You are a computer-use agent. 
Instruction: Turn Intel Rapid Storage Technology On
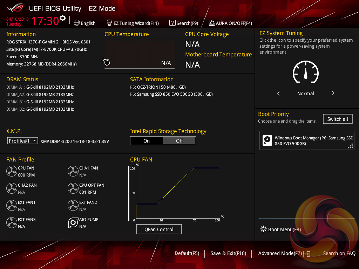[x=147, y=141]
